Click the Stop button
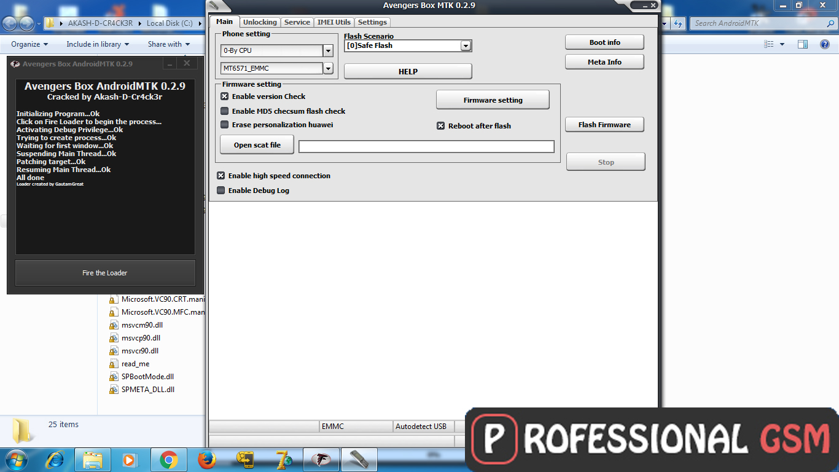This screenshot has width=839, height=472. tap(606, 162)
